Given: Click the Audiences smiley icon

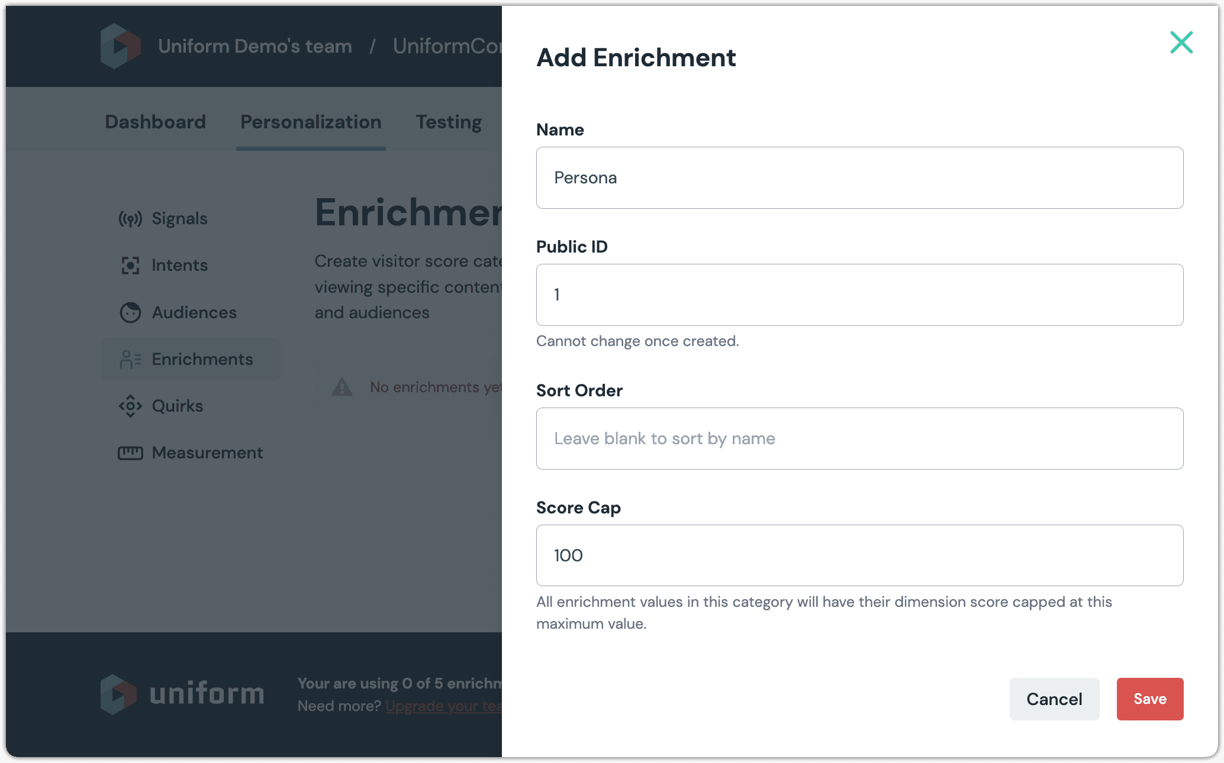Looking at the screenshot, I should pos(130,312).
